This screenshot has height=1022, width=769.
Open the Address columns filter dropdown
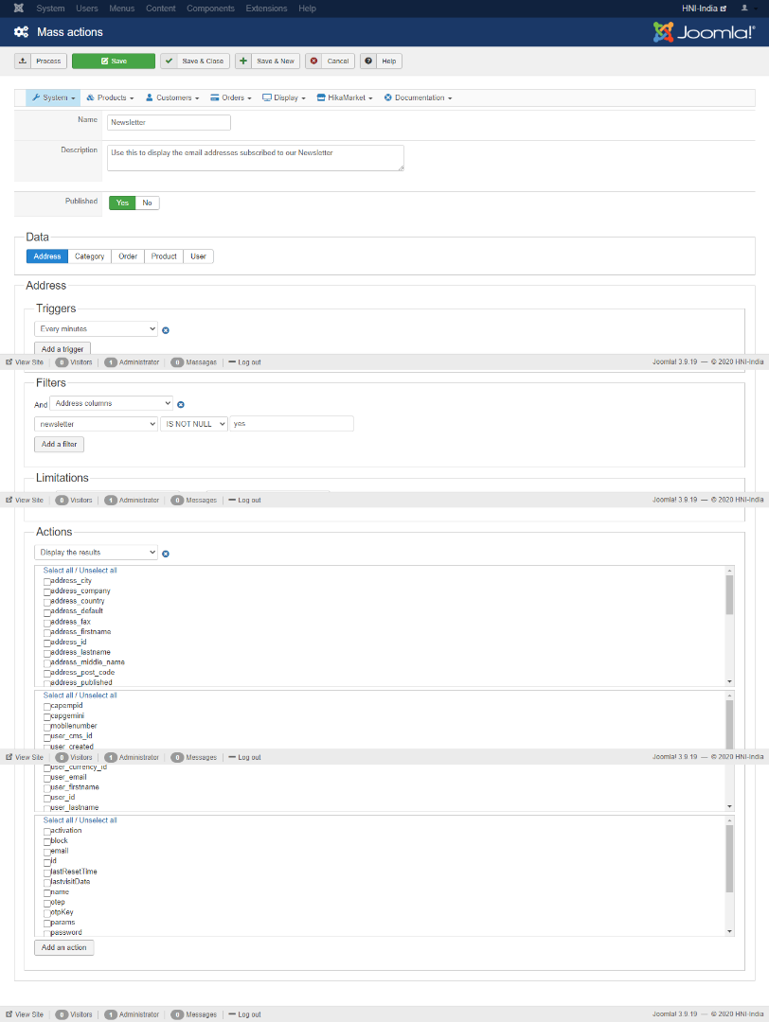coord(112,403)
